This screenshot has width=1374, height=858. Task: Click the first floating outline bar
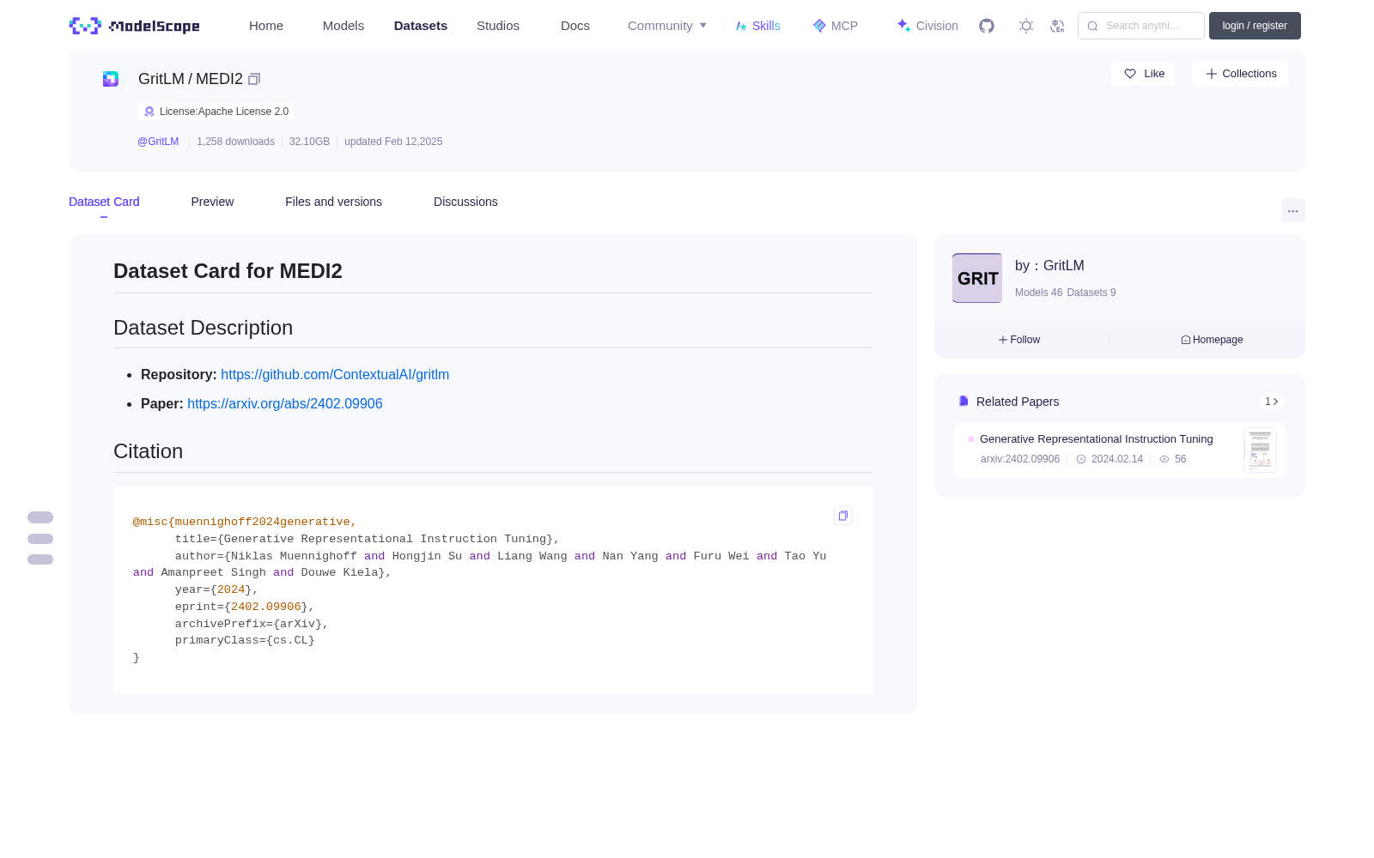pos(40,517)
